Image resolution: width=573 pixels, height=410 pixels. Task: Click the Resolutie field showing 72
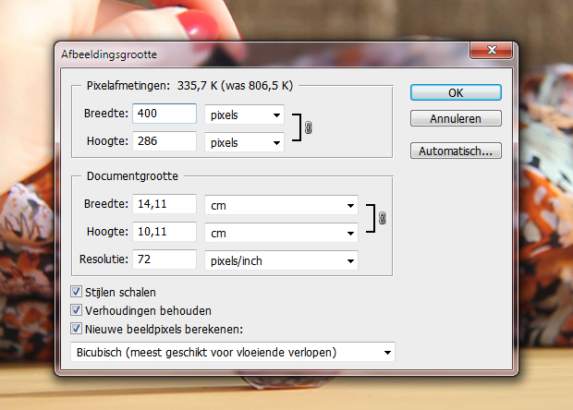165,259
